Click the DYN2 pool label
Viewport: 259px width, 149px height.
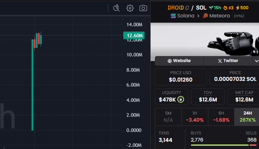point(239,16)
